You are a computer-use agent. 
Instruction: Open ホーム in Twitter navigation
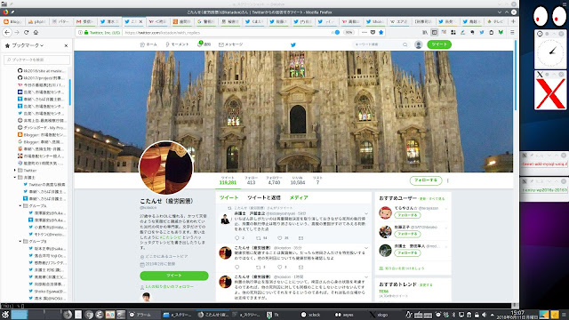coord(148,44)
